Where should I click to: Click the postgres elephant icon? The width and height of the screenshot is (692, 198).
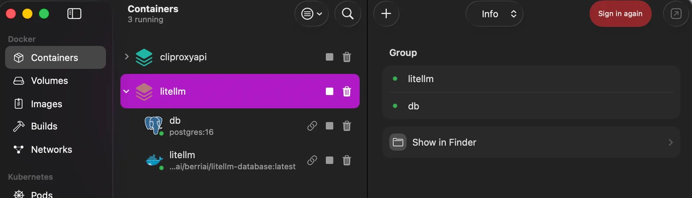(x=154, y=125)
